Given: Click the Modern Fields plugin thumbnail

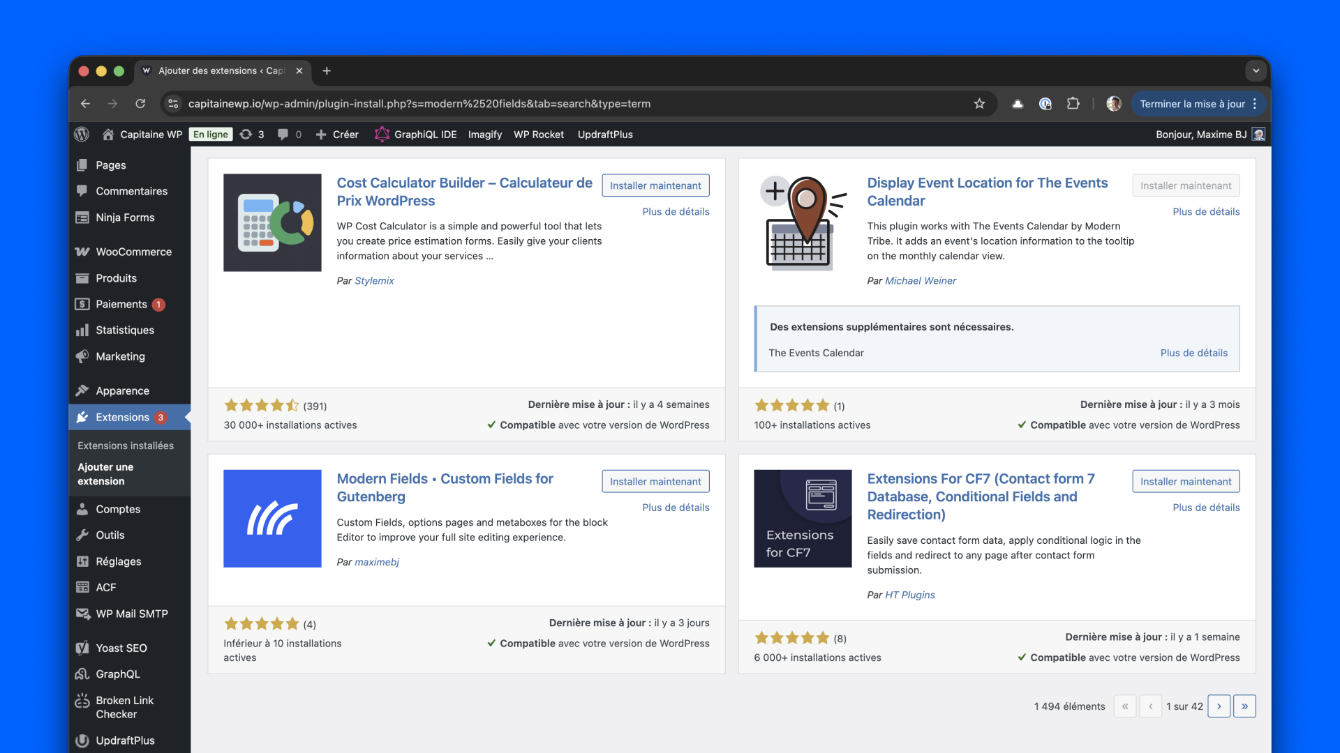Looking at the screenshot, I should coord(272,519).
